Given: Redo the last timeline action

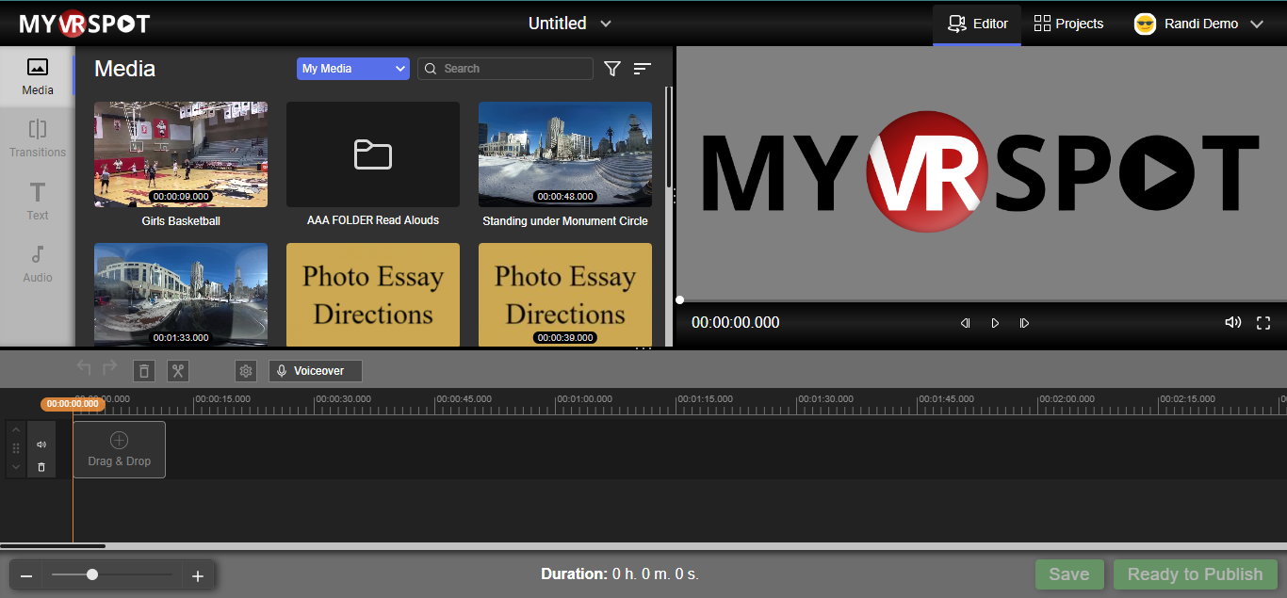Looking at the screenshot, I should [110, 369].
